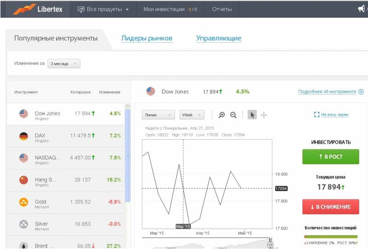Click the zoom in magnifier icon
Screen dimensions: 368x249
pyautogui.click(x=221, y=115)
